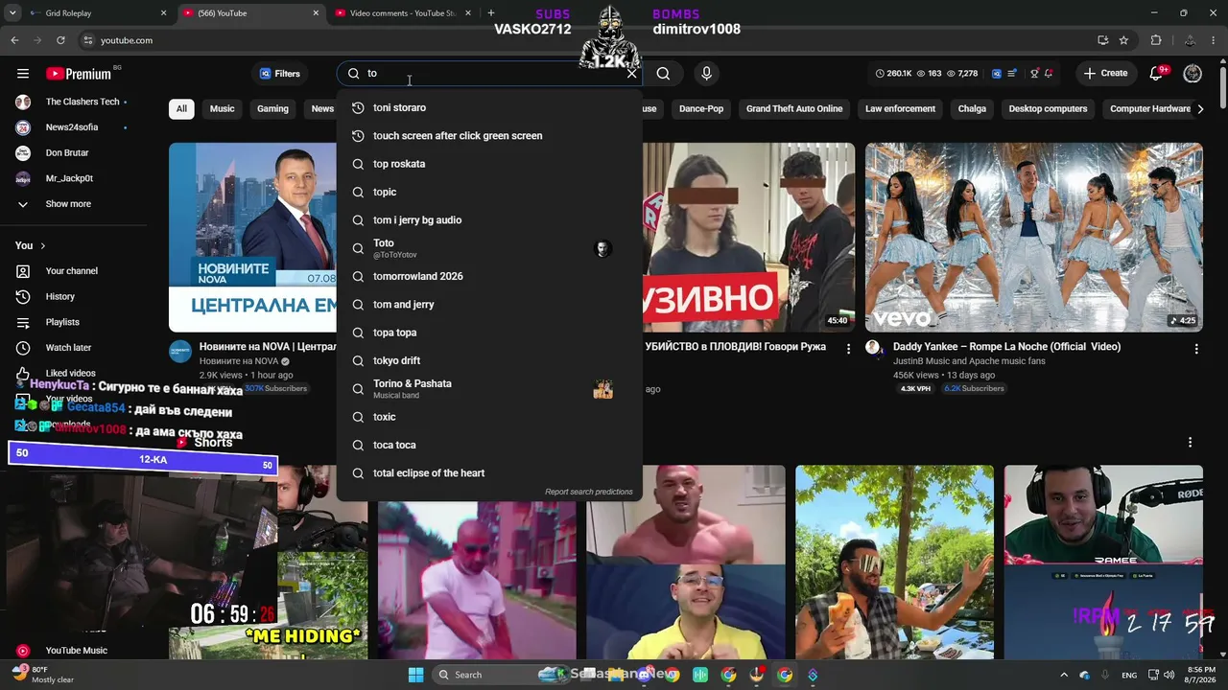Screen dimensions: 1228x690
Task: Filter by Law enforcement chip
Action: point(900,108)
